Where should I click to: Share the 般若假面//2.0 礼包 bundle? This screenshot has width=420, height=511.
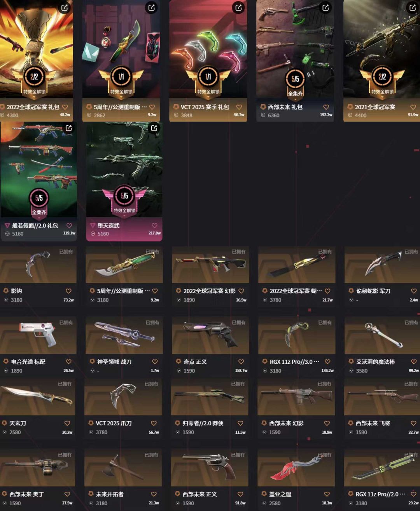[x=69, y=128]
